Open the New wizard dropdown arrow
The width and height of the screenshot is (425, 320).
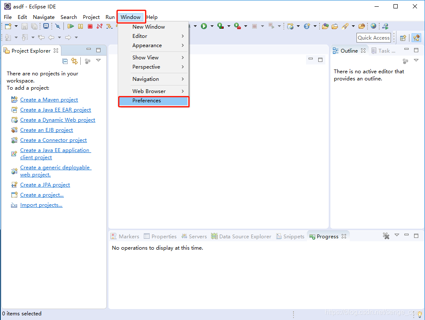click(16, 27)
